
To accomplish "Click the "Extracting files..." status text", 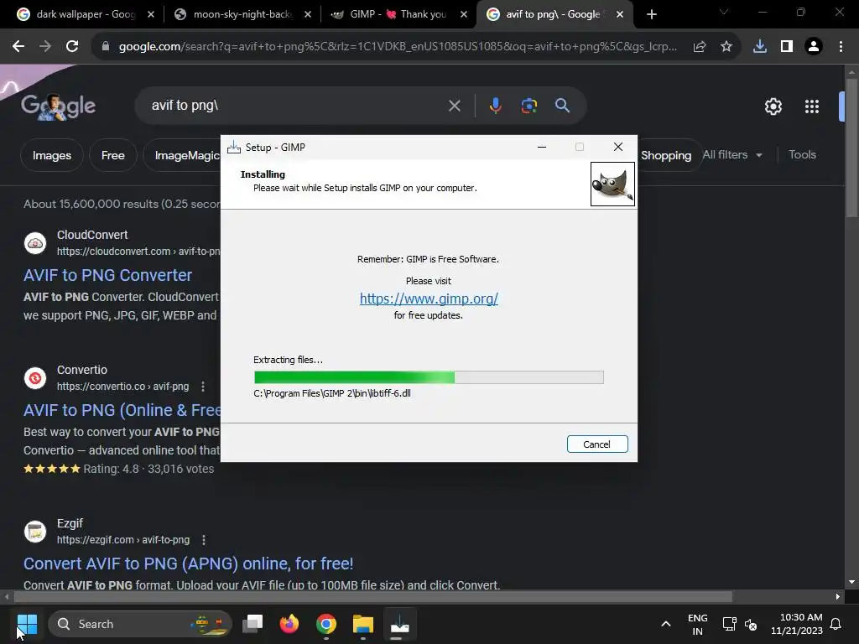I will click(289, 360).
